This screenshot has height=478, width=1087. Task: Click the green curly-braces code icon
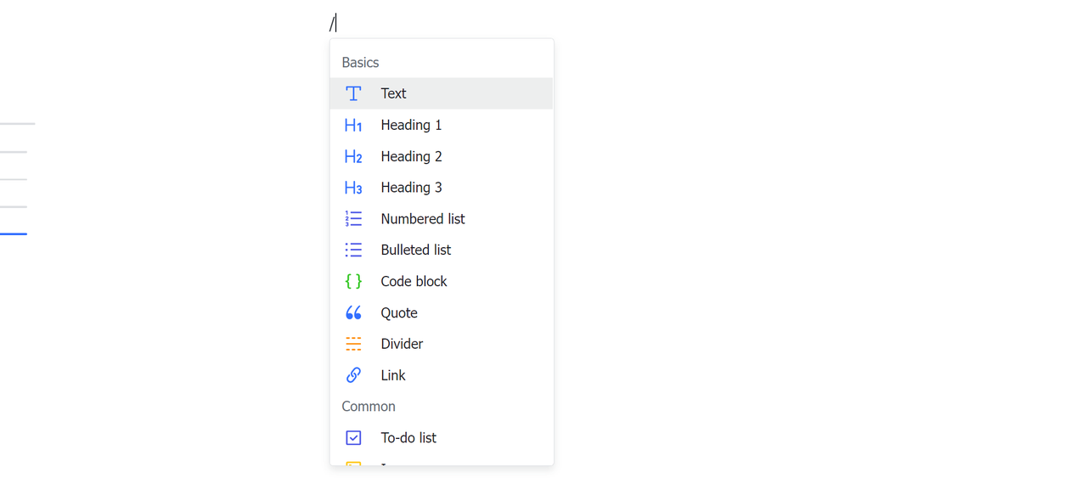tap(353, 281)
